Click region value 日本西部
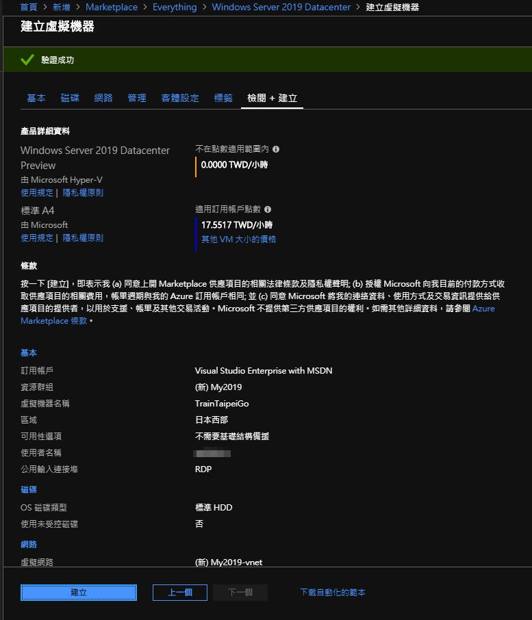Viewport: 532px width, 620px height. (x=211, y=420)
